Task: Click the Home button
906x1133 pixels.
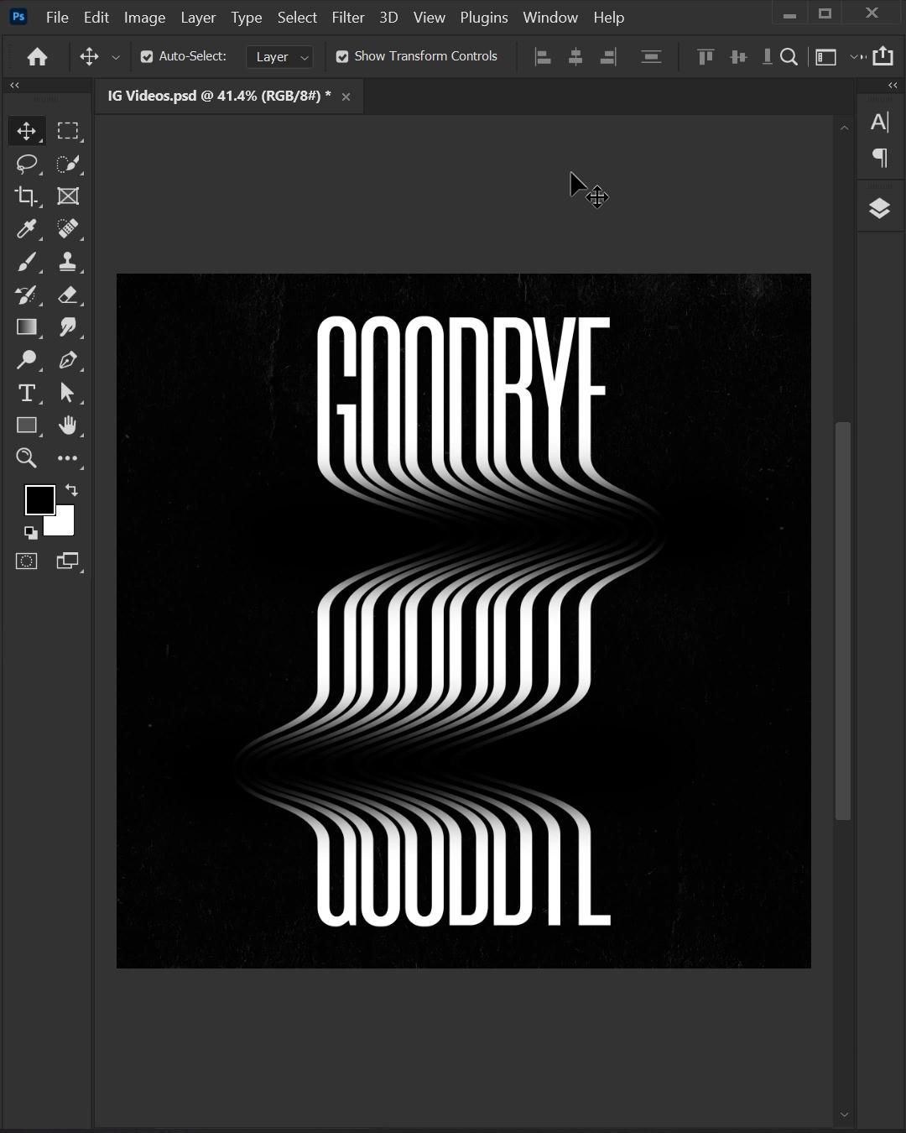Action: point(37,57)
